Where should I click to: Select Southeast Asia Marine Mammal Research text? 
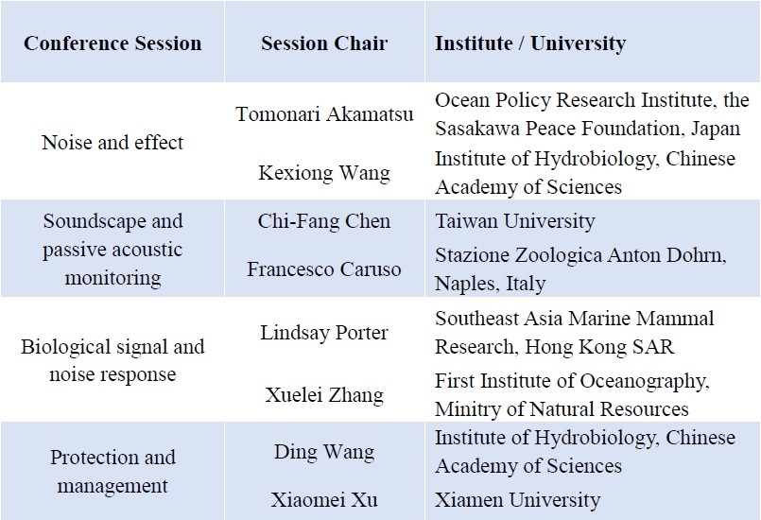[x=574, y=333]
